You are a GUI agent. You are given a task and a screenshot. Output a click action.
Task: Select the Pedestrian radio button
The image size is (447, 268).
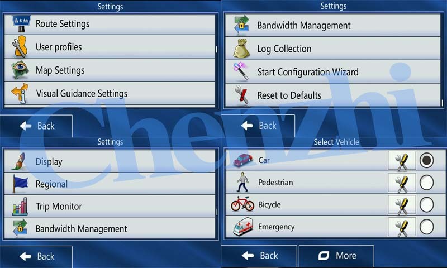click(x=426, y=183)
